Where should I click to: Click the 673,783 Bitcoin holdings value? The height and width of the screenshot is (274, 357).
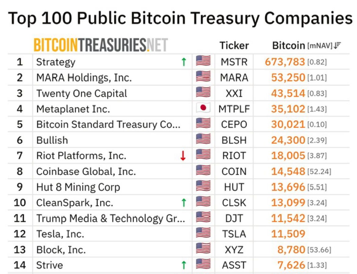(x=285, y=62)
